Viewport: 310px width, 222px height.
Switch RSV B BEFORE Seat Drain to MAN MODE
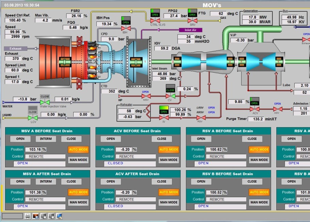tap(259, 203)
